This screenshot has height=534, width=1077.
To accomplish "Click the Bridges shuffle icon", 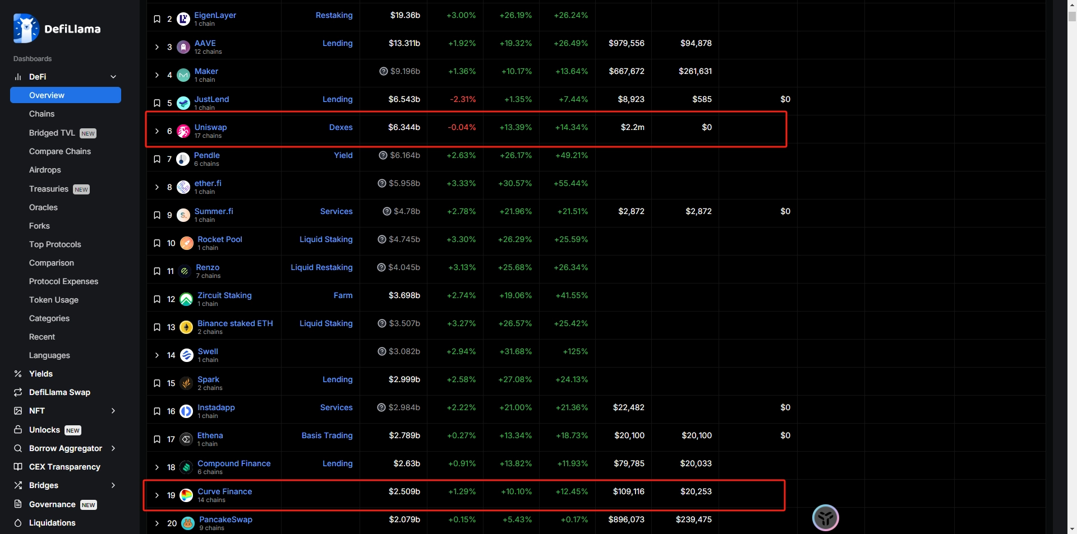I will tap(18, 485).
